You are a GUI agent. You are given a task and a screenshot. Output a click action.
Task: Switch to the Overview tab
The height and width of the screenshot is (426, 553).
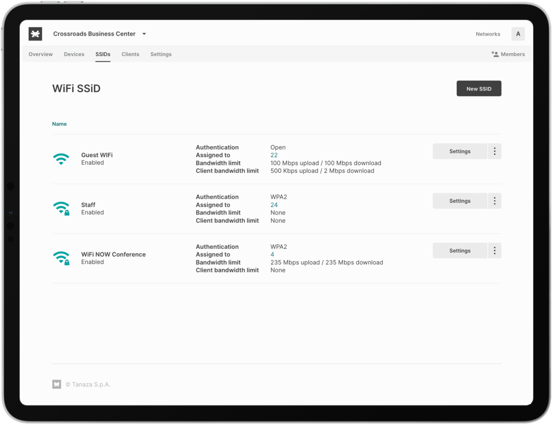(x=41, y=54)
